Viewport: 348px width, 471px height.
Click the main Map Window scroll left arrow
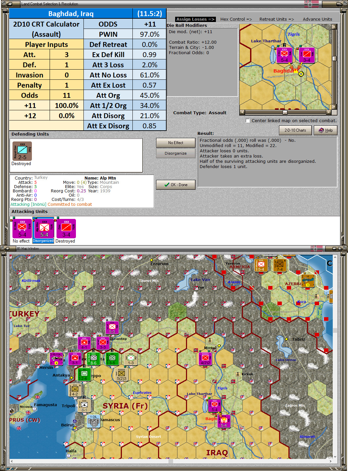(x=12, y=461)
